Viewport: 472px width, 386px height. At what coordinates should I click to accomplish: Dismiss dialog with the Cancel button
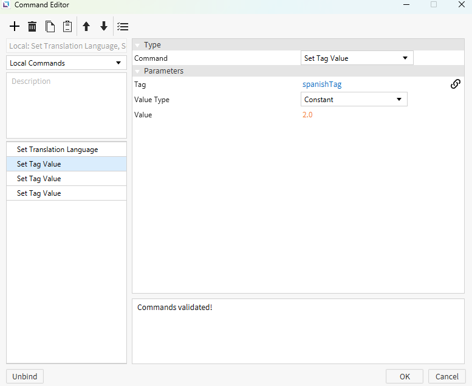tap(446, 376)
